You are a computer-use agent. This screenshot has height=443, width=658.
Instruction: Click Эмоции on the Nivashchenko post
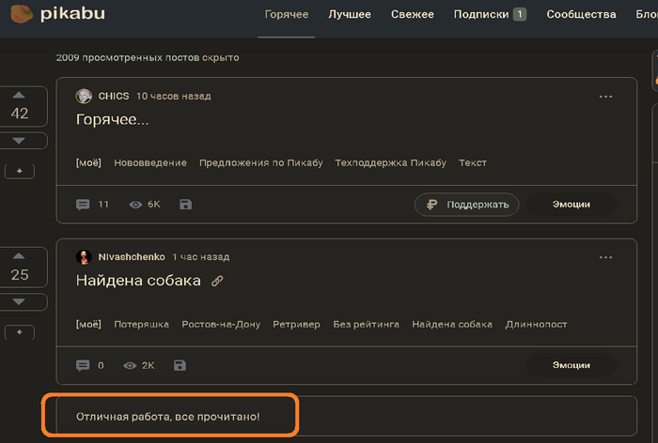click(x=572, y=365)
